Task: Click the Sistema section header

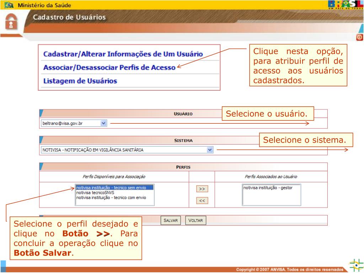Action: (x=183, y=141)
